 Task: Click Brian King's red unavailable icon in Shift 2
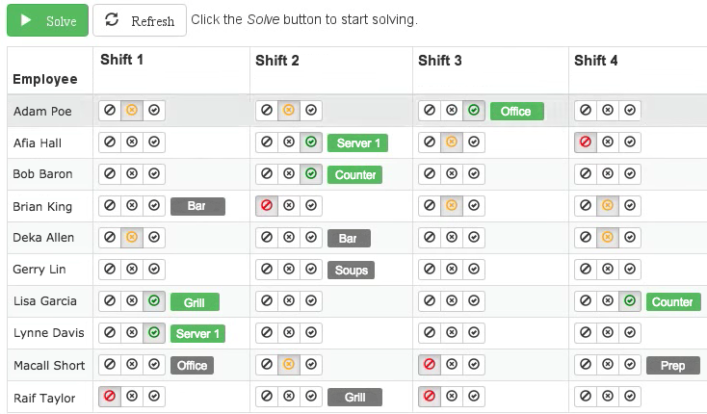(x=266, y=206)
